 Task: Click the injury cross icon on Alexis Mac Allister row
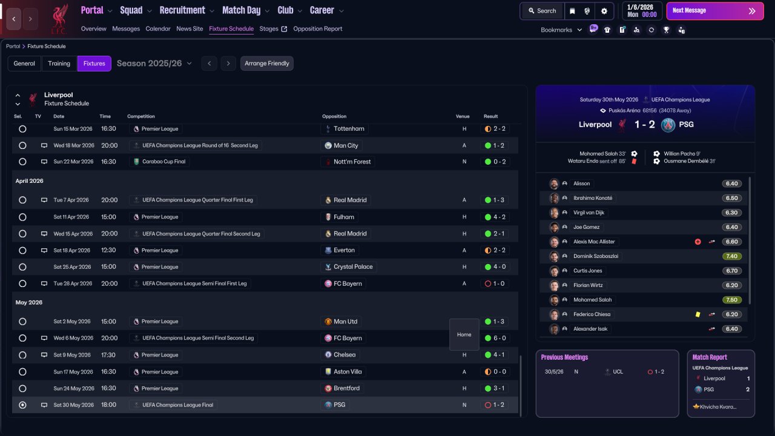(697, 242)
